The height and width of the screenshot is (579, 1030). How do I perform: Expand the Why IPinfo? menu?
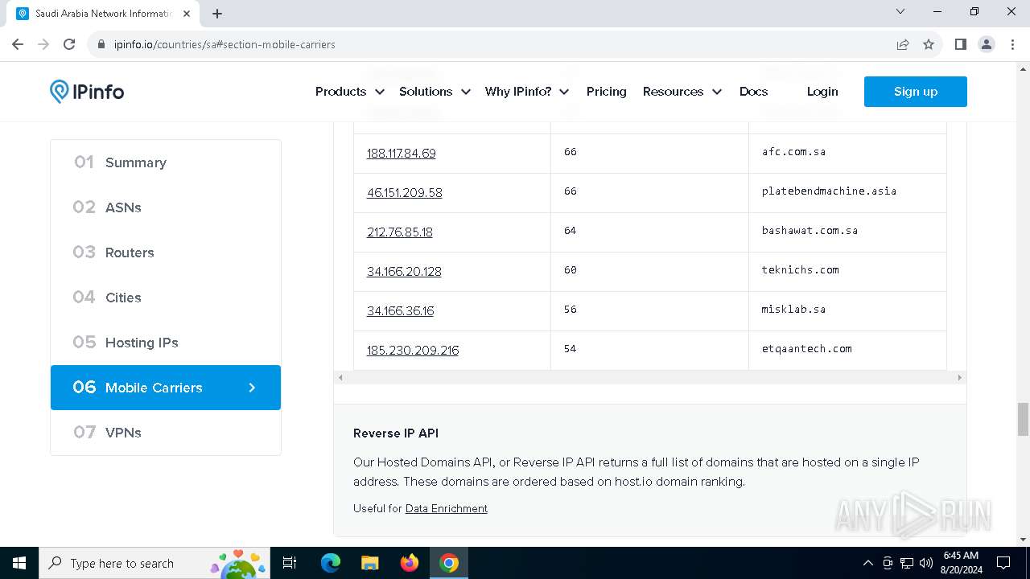coord(528,92)
